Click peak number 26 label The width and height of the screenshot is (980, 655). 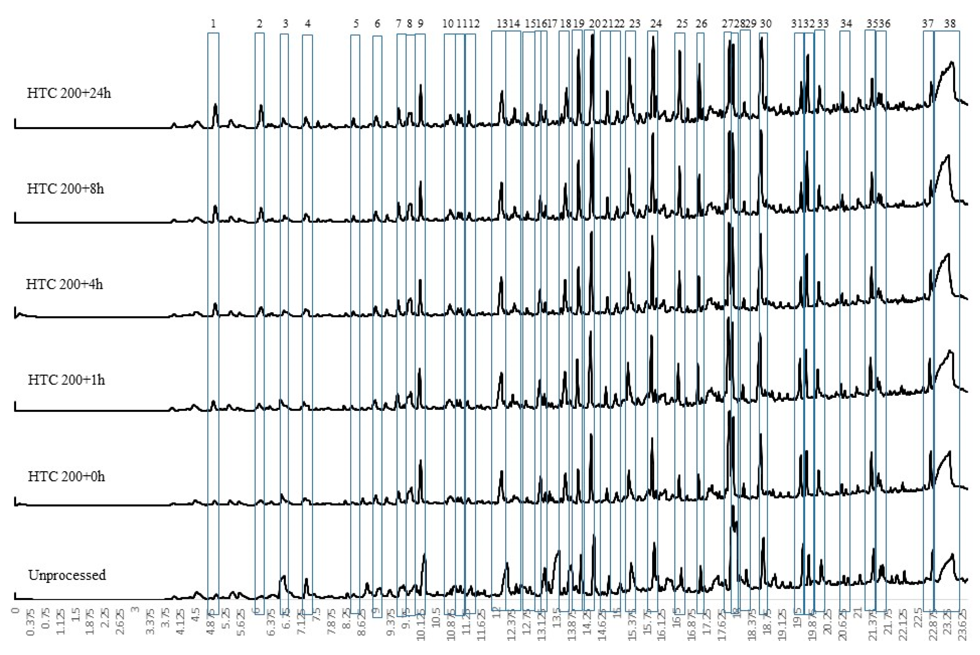tap(701, 24)
